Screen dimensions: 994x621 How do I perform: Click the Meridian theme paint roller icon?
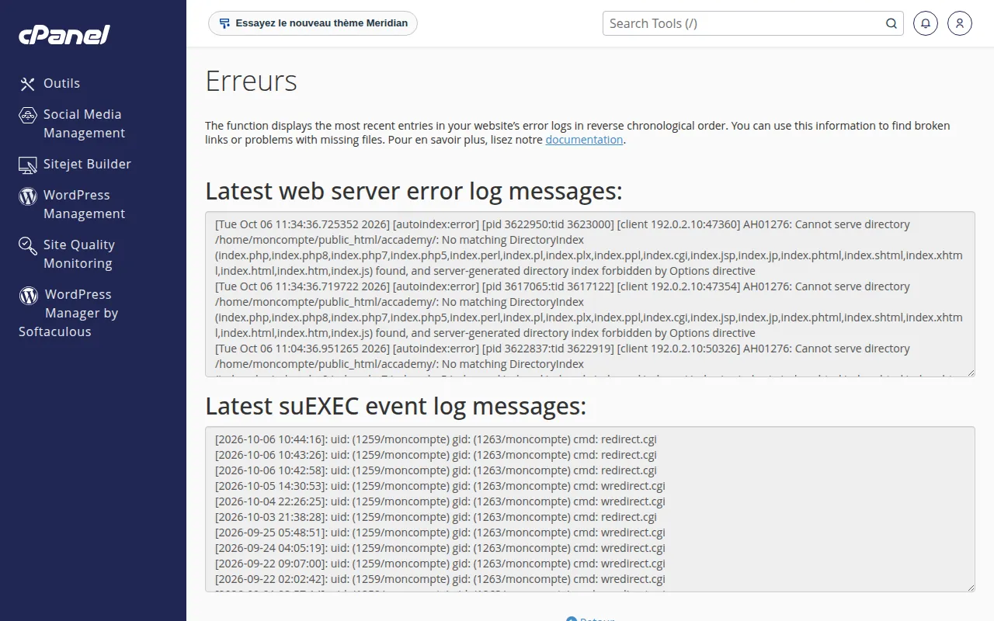[x=224, y=23]
